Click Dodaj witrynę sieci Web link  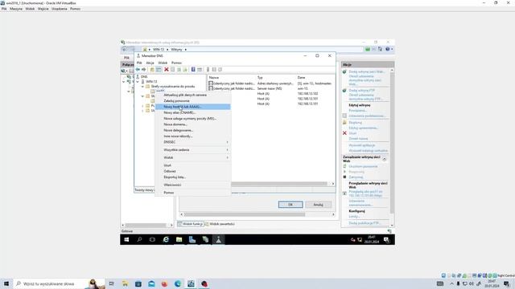(x=366, y=71)
